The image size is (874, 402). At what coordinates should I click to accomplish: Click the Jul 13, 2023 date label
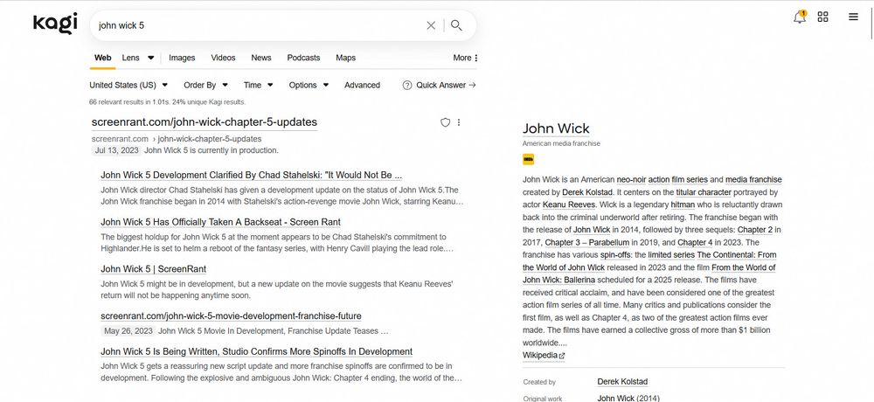(116, 150)
